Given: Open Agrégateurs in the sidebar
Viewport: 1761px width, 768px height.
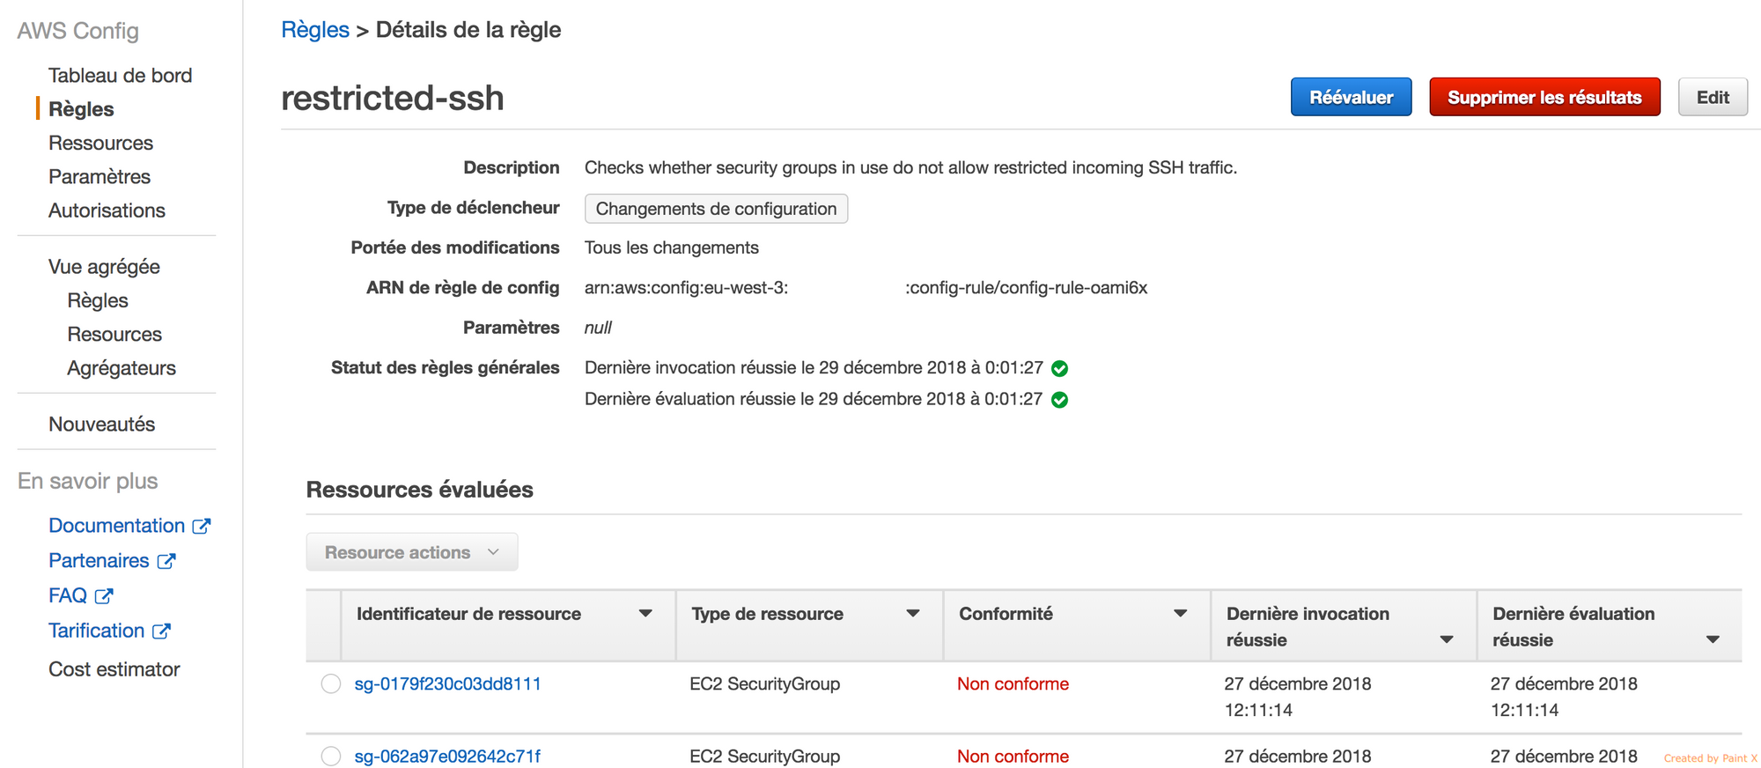Looking at the screenshot, I should [122, 368].
